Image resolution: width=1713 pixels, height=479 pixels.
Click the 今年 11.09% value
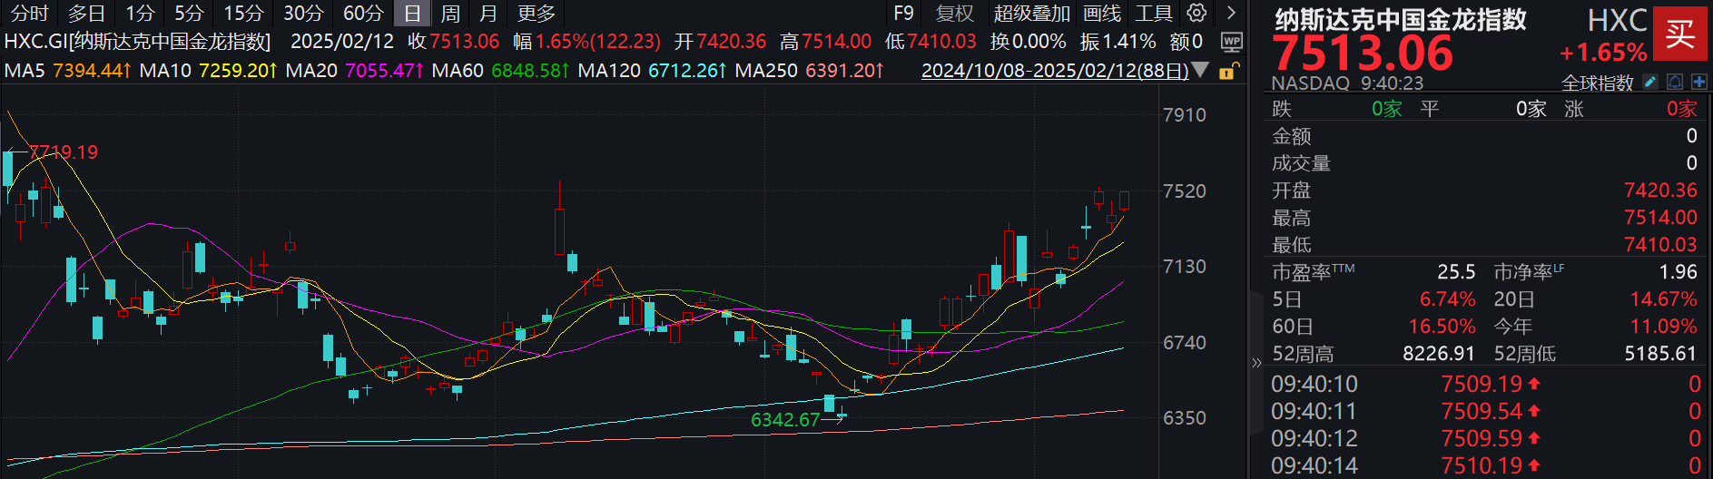coord(1663,326)
